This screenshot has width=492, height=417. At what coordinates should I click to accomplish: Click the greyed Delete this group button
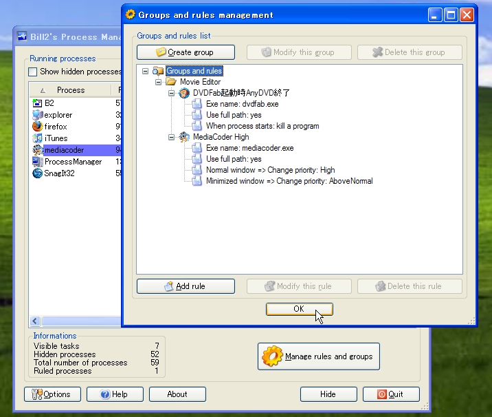coord(410,52)
